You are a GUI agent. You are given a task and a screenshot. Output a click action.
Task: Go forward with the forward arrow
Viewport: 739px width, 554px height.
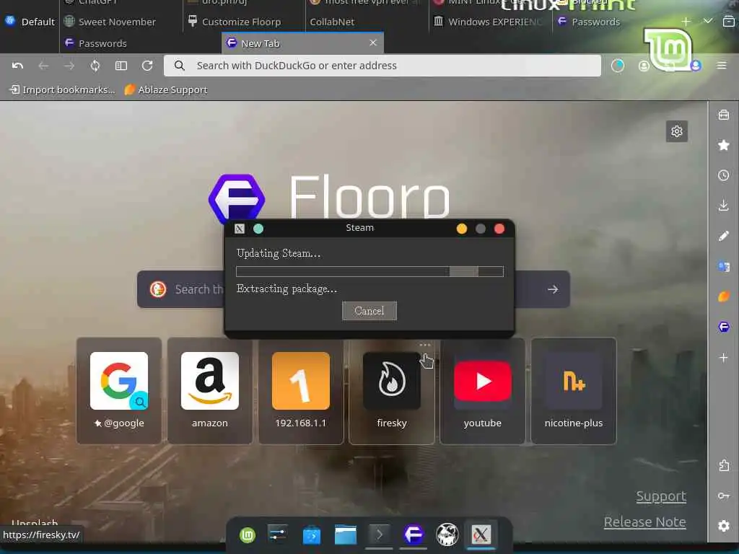[x=69, y=66]
